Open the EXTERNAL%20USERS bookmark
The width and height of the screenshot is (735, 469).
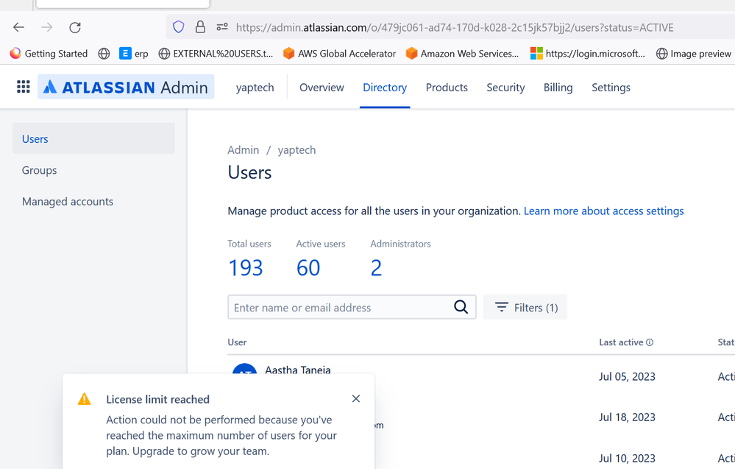216,54
